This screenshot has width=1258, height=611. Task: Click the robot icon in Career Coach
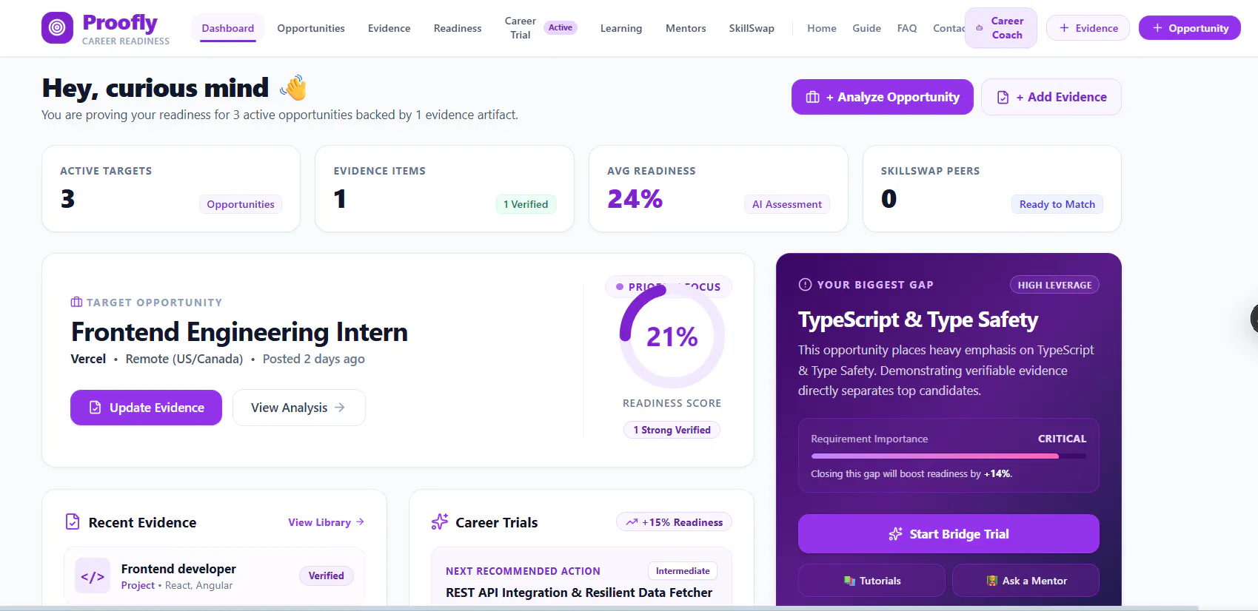980,28
